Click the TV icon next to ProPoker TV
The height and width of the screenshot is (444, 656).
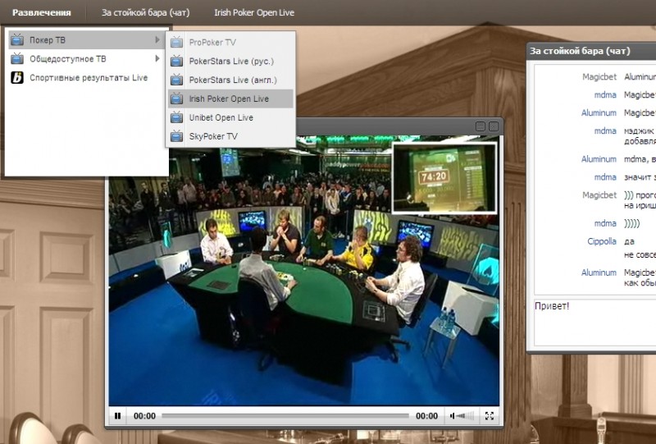click(x=176, y=42)
